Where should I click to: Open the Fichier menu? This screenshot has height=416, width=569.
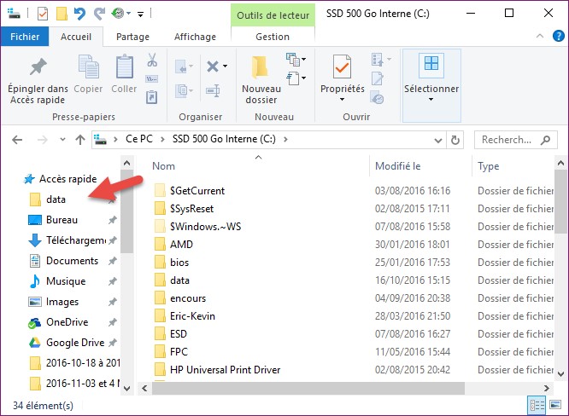24,38
